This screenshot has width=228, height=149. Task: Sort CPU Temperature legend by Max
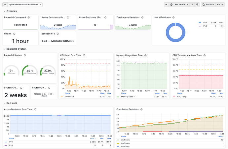[221, 93]
